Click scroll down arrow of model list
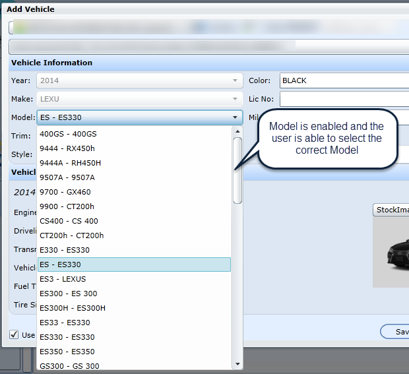The height and width of the screenshot is (374, 409). 237,363
